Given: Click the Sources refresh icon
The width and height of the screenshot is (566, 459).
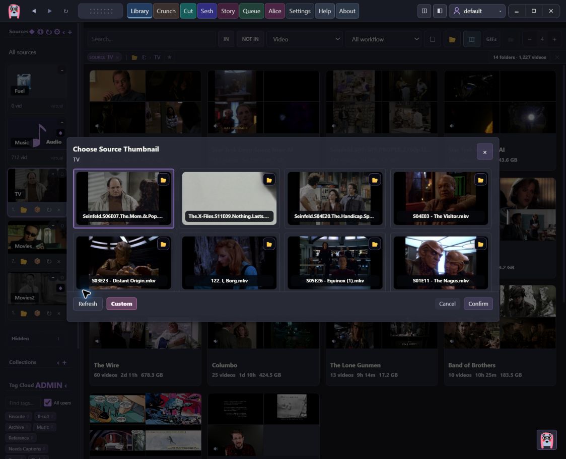Looking at the screenshot, I should click(x=49, y=32).
